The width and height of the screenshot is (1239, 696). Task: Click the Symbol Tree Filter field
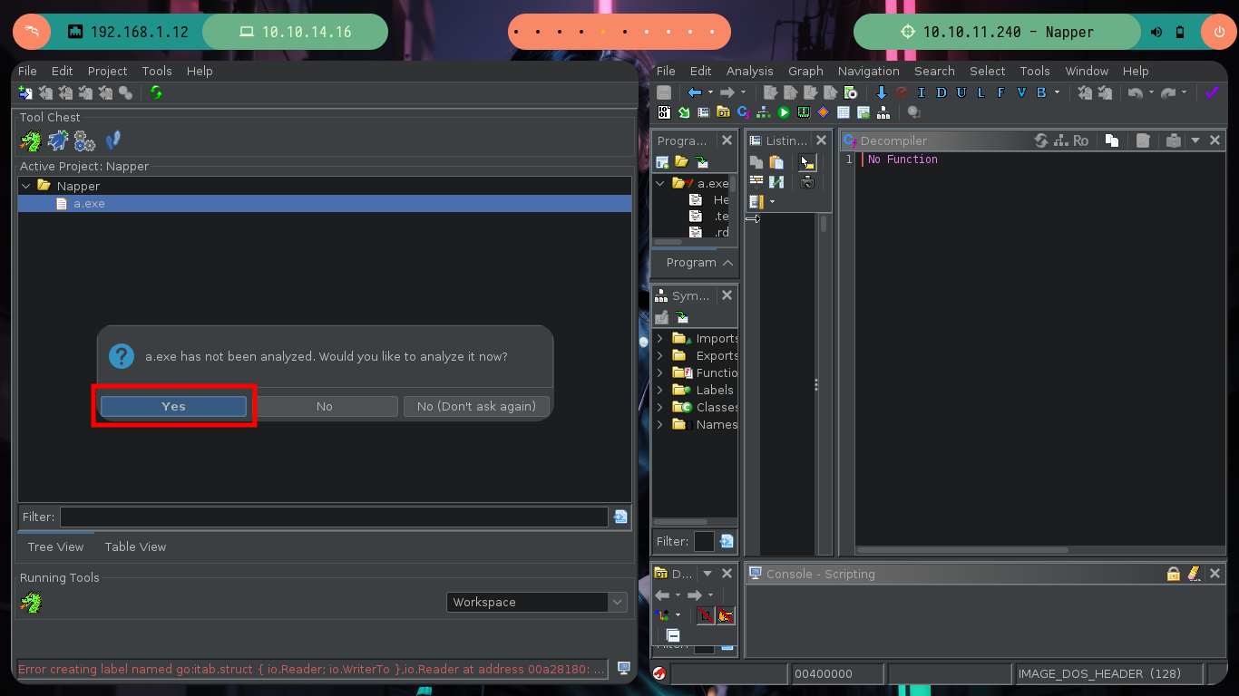point(704,541)
